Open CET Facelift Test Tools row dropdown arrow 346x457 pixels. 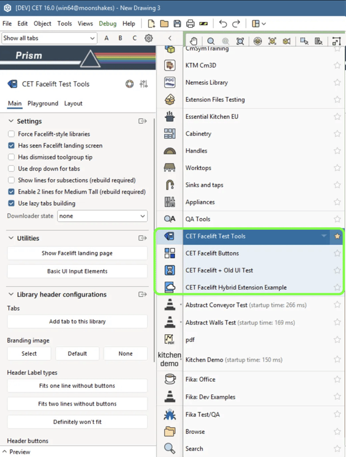click(x=324, y=236)
